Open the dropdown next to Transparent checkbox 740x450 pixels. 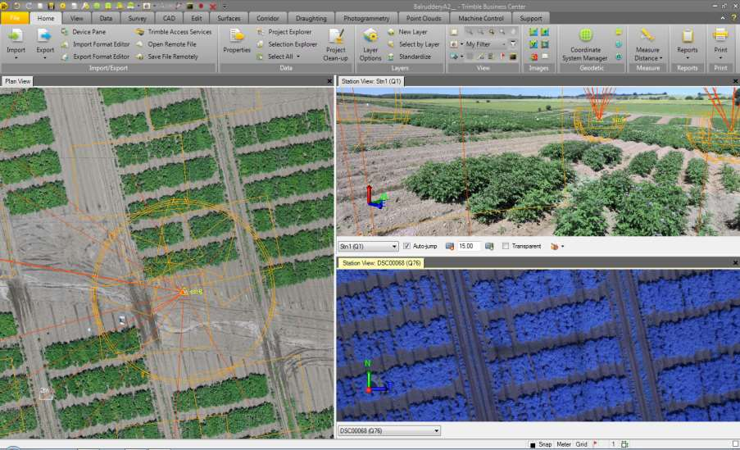click(562, 246)
